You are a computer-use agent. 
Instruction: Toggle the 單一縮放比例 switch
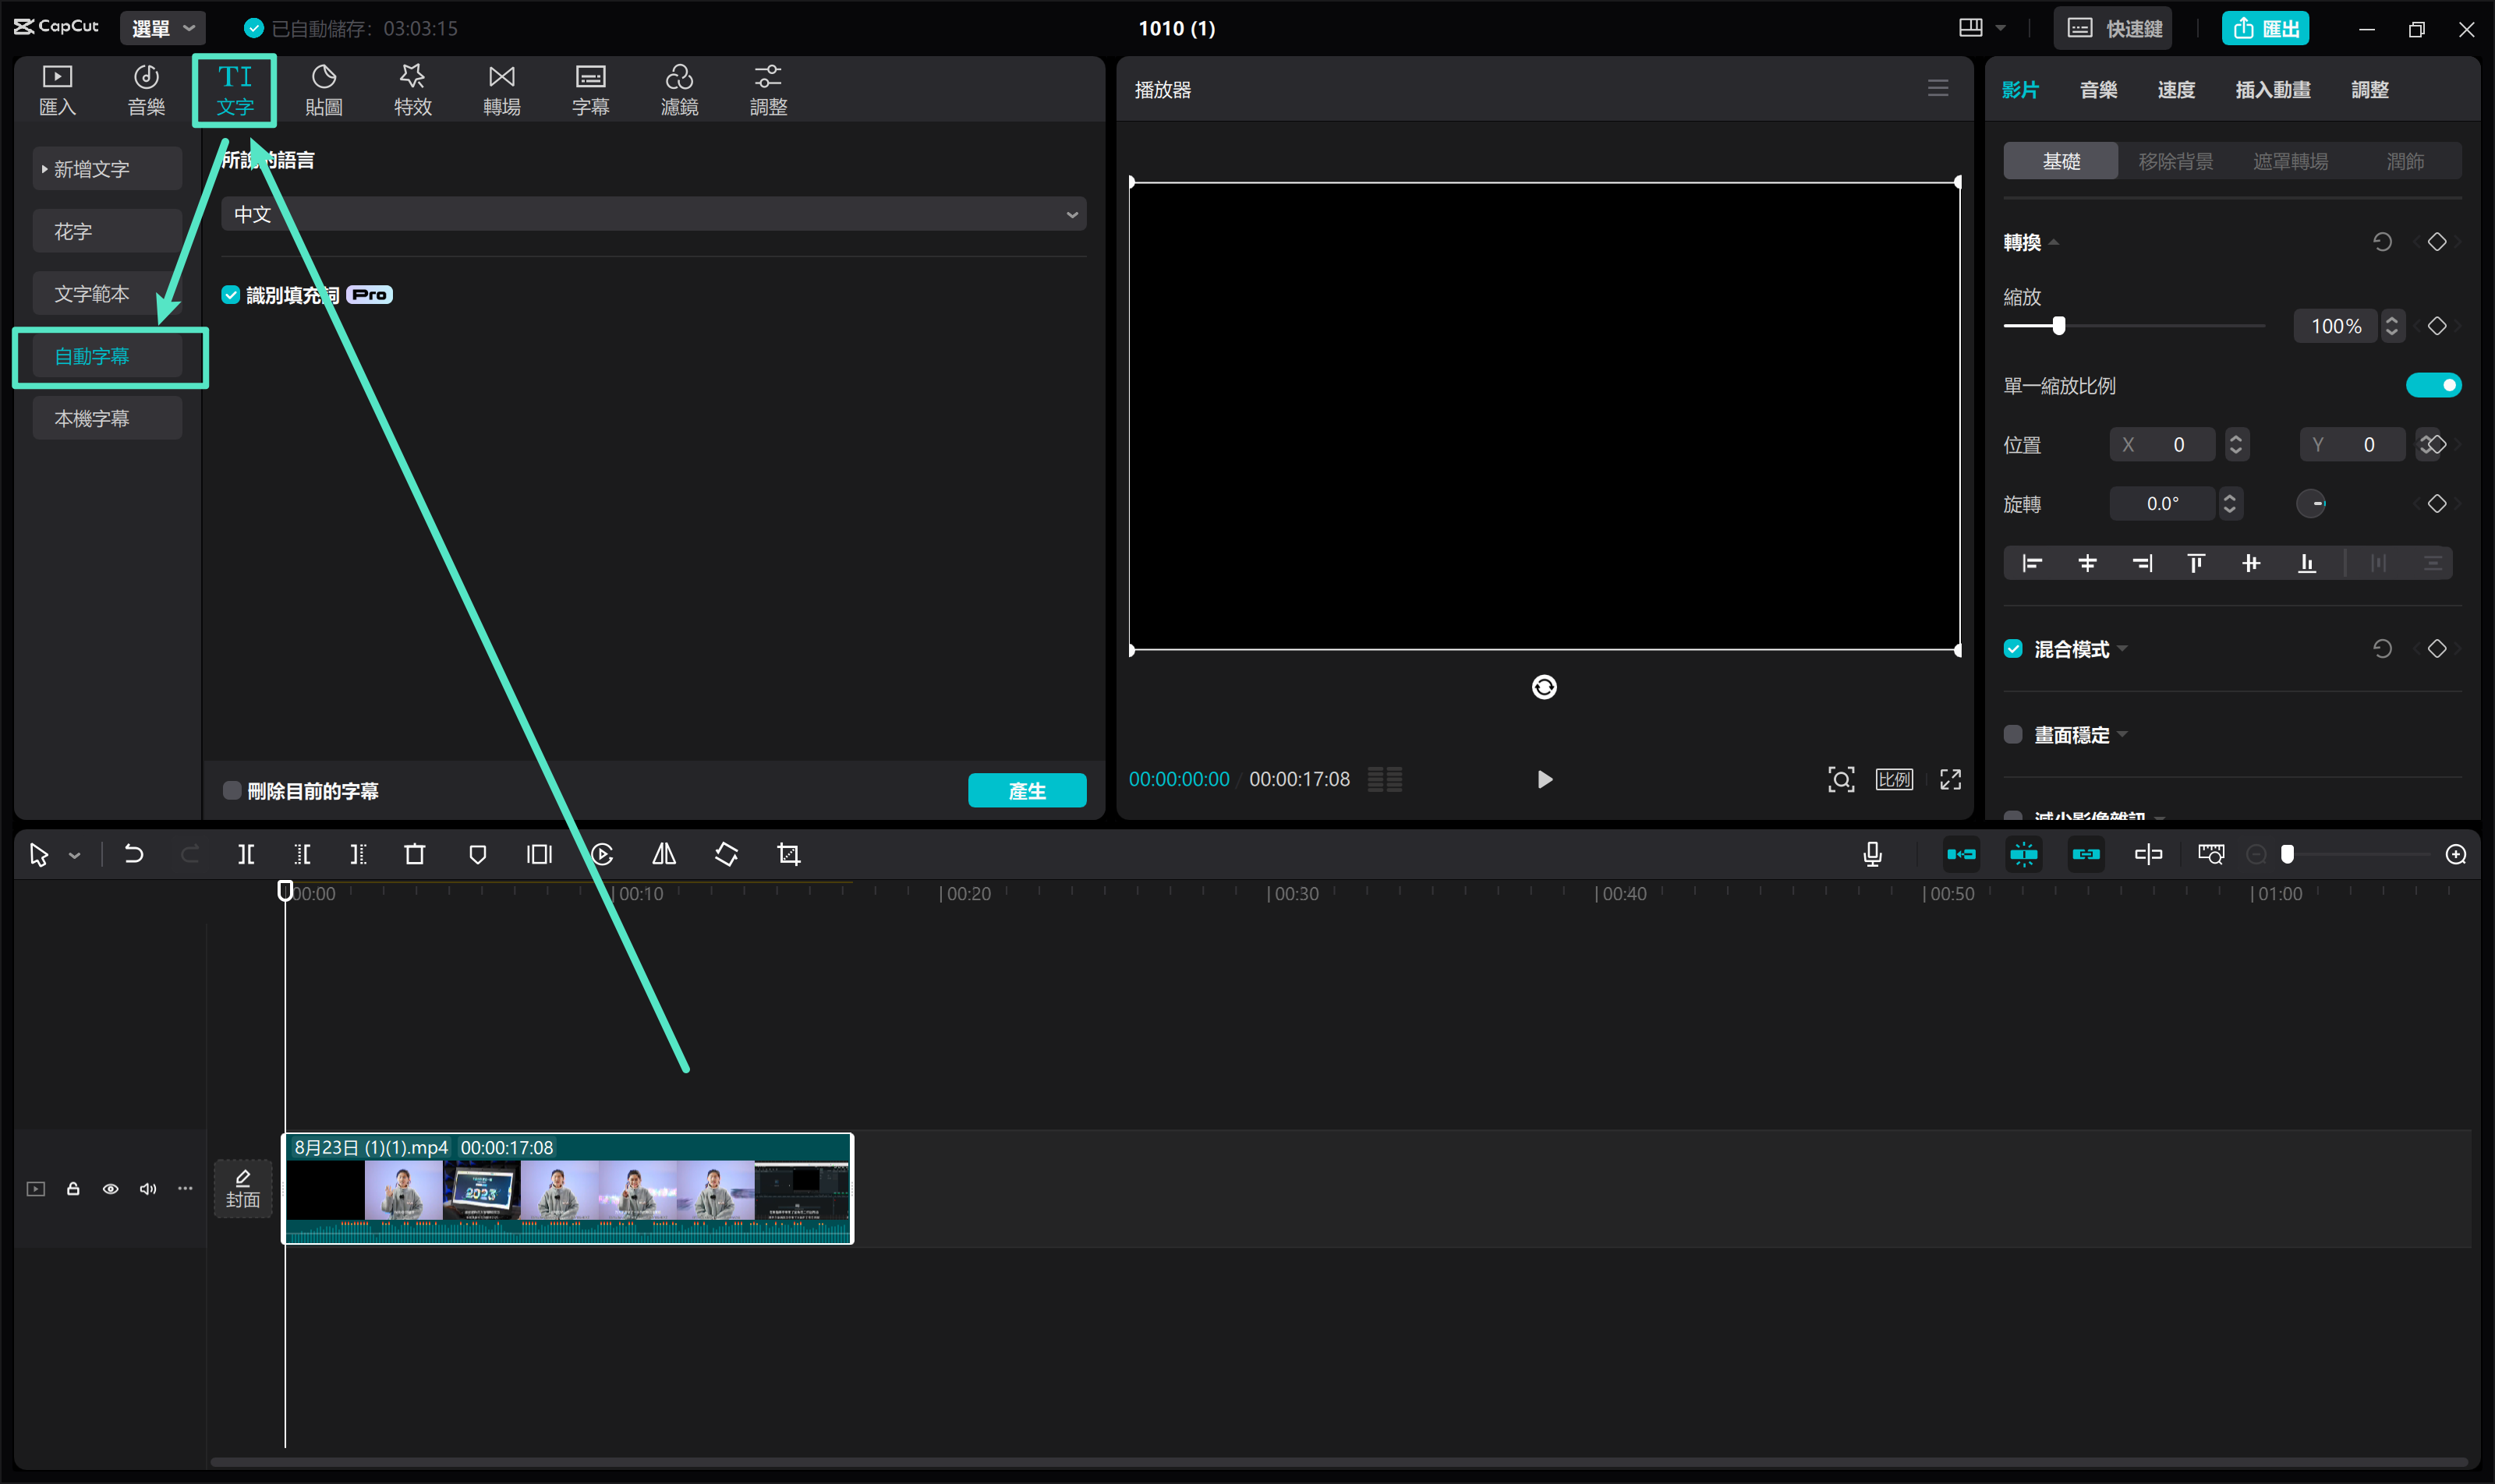[x=2434, y=385]
